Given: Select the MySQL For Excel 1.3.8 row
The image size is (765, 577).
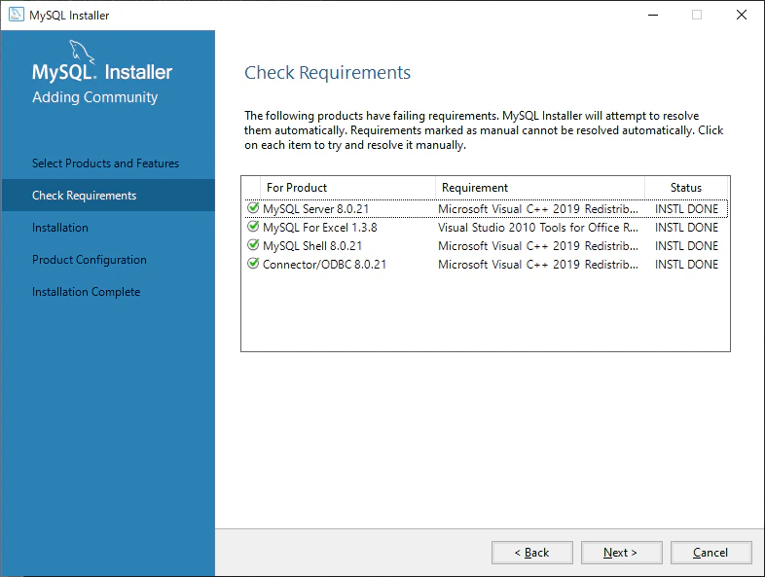Looking at the screenshot, I should 487,228.
